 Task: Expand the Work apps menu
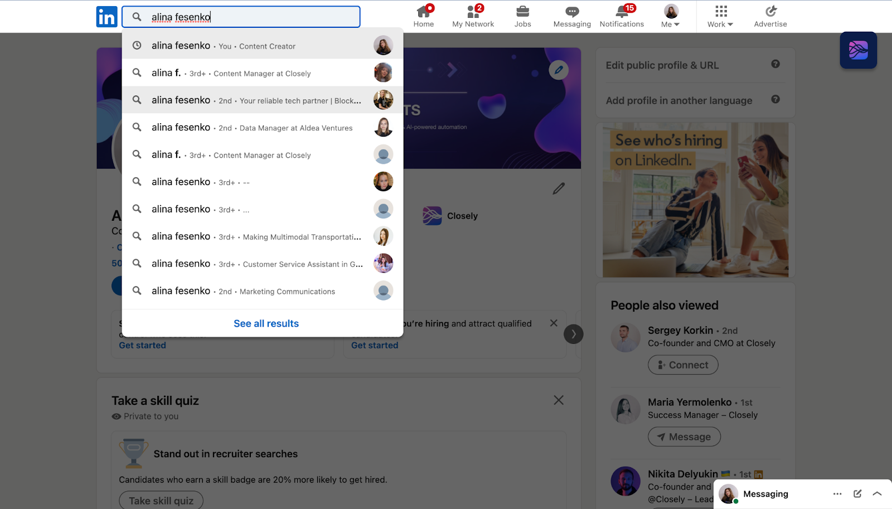tap(720, 16)
